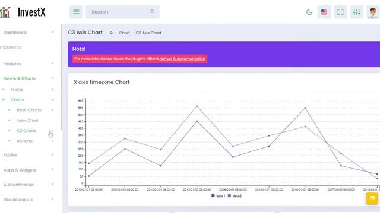Open the Authentication menu item
Image resolution: width=380 pixels, height=213 pixels.
[18, 185]
